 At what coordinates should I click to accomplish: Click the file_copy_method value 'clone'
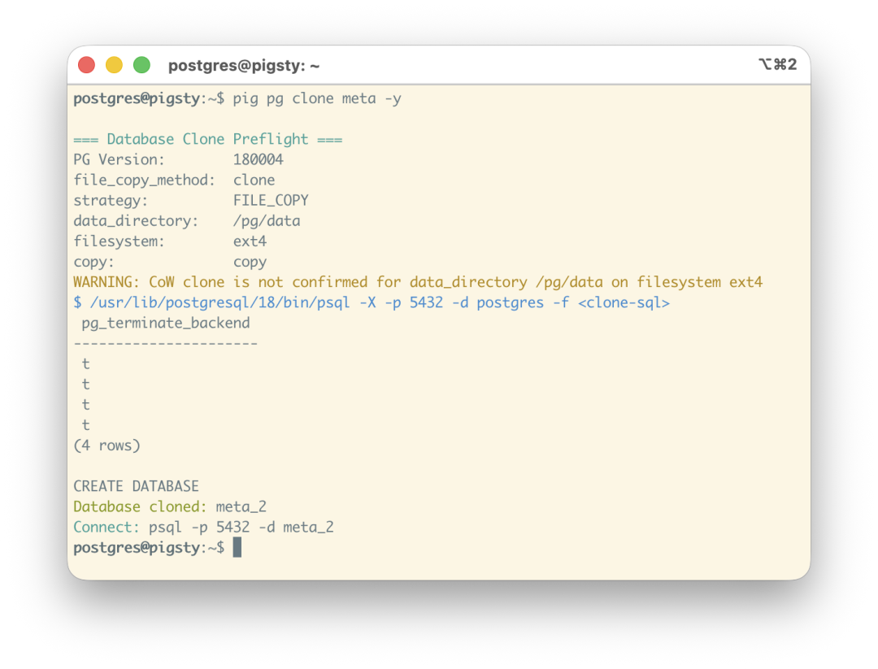pyautogui.click(x=254, y=180)
